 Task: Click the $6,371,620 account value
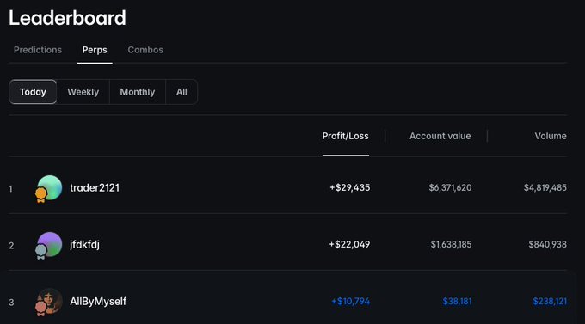(x=450, y=187)
